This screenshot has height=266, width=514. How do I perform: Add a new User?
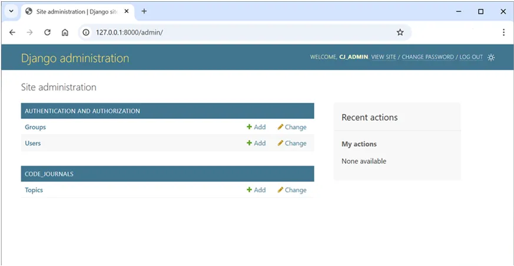point(256,143)
